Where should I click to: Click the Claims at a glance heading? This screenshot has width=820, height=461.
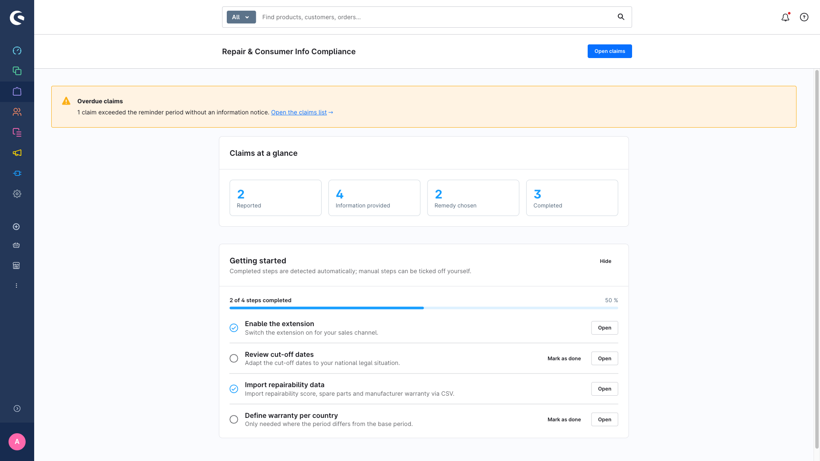point(264,153)
